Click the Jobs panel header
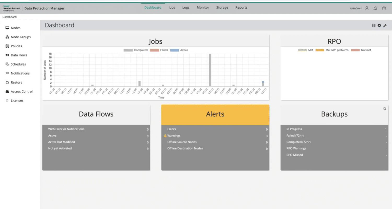Screen dimensions: 392x209 [x=156, y=41]
